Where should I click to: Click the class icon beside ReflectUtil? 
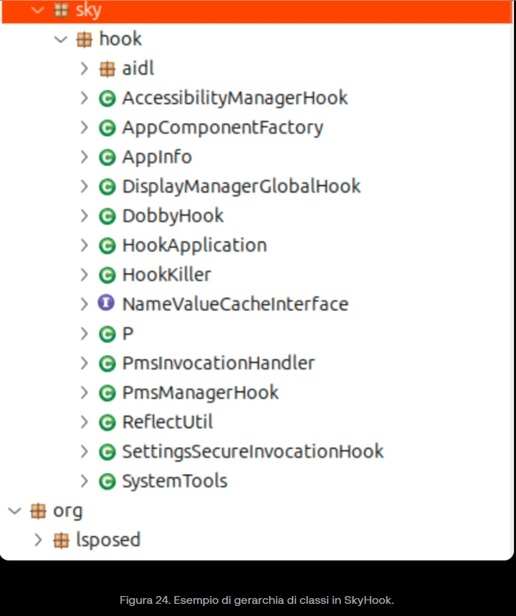107,423
